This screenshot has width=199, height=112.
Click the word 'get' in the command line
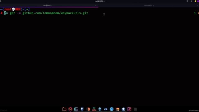coord(12,13)
